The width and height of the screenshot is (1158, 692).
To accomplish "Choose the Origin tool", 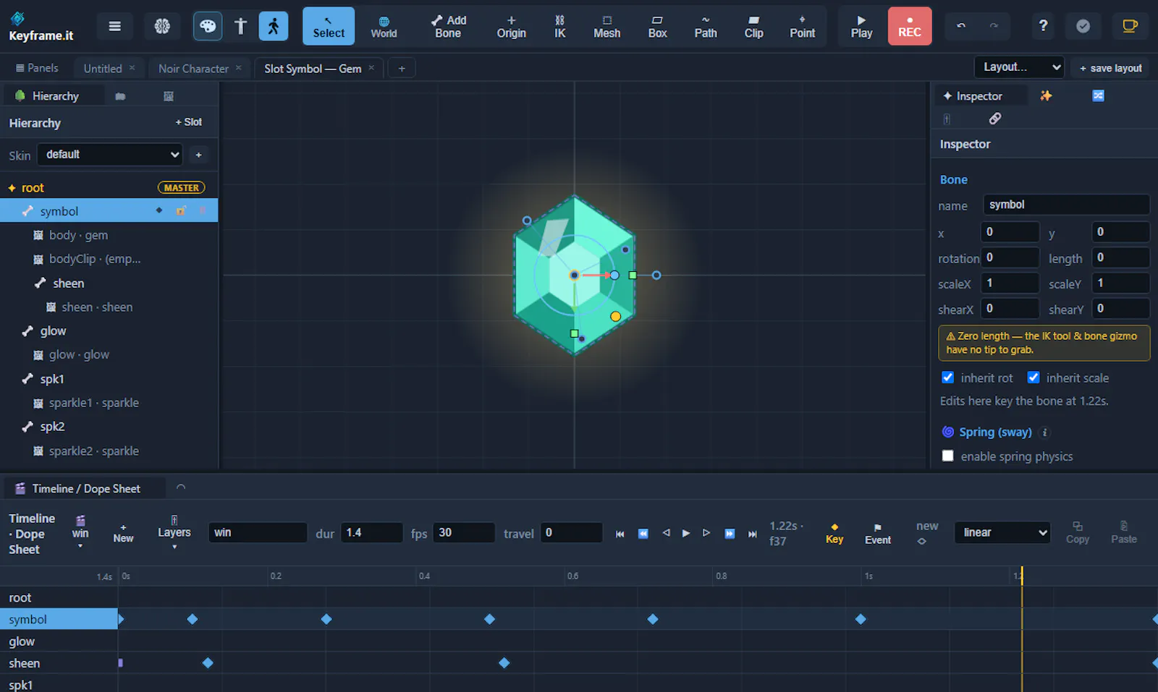I will (511, 27).
